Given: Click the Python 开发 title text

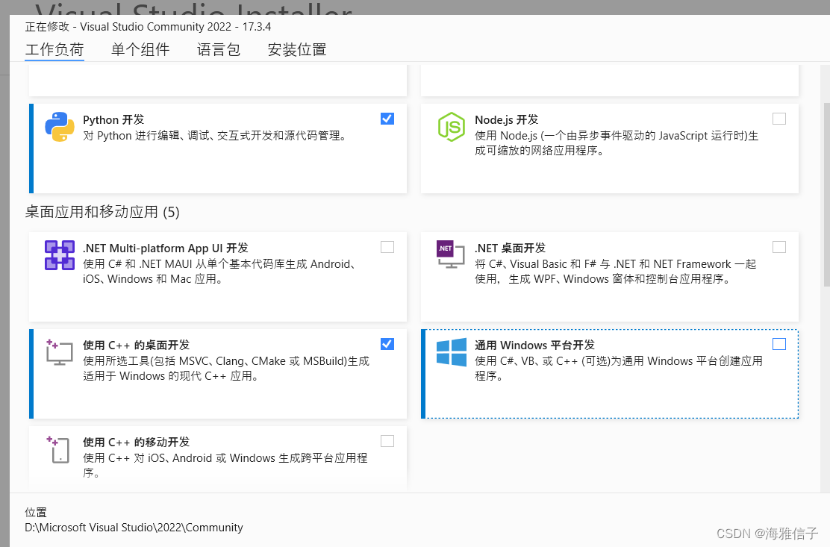Looking at the screenshot, I should (x=113, y=119).
